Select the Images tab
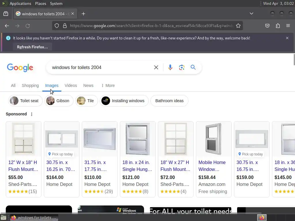Image resolution: width=295 pixels, height=221 pixels. (x=52, y=85)
